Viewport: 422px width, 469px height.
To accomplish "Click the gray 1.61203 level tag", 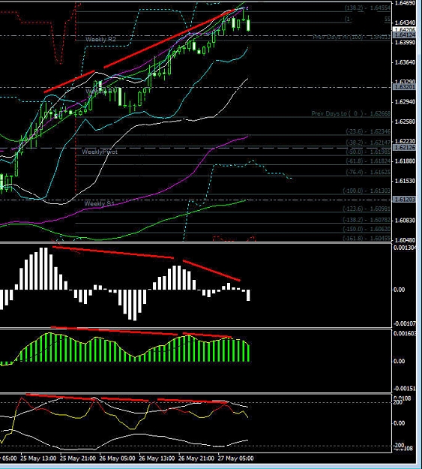I will 405,199.
